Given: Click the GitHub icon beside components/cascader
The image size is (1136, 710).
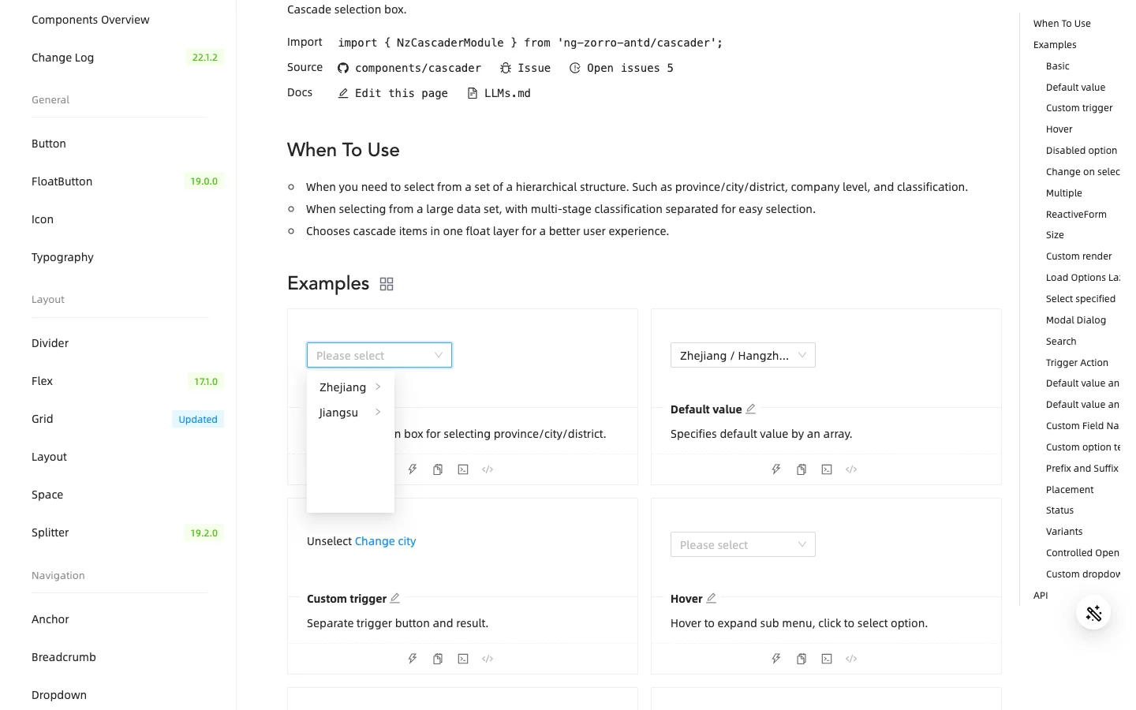Looking at the screenshot, I should [343, 69].
